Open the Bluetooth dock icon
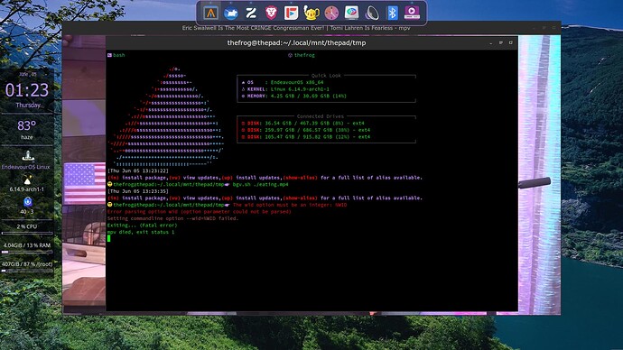This screenshot has height=350, width=623. click(392, 13)
